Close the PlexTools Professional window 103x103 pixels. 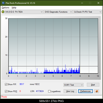(98, 3)
